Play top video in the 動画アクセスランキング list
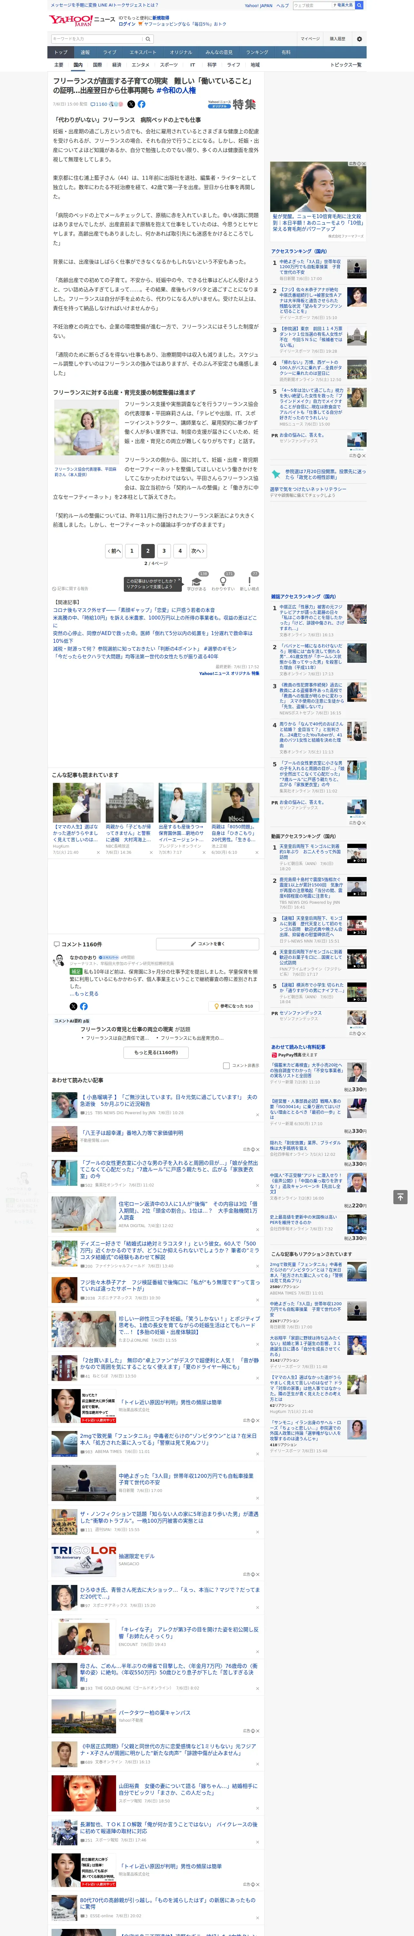414x1936 pixels. pyautogui.click(x=356, y=854)
